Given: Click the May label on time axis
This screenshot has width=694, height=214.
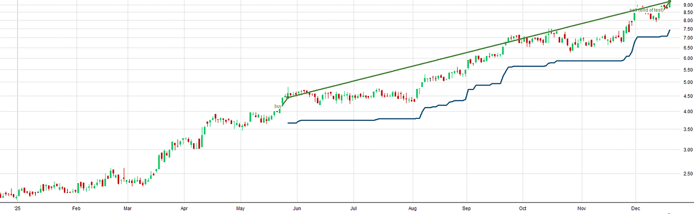Looking at the screenshot, I should click(241, 208).
